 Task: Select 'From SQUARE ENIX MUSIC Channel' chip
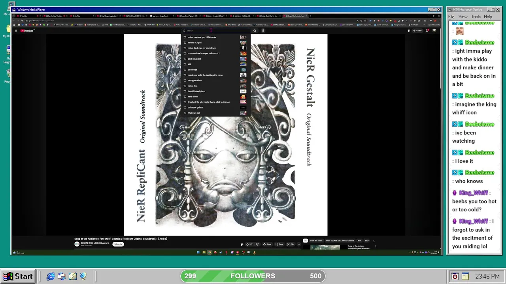340,241
